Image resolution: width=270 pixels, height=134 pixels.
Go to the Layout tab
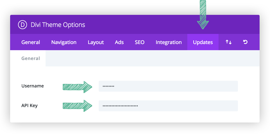click(x=96, y=42)
